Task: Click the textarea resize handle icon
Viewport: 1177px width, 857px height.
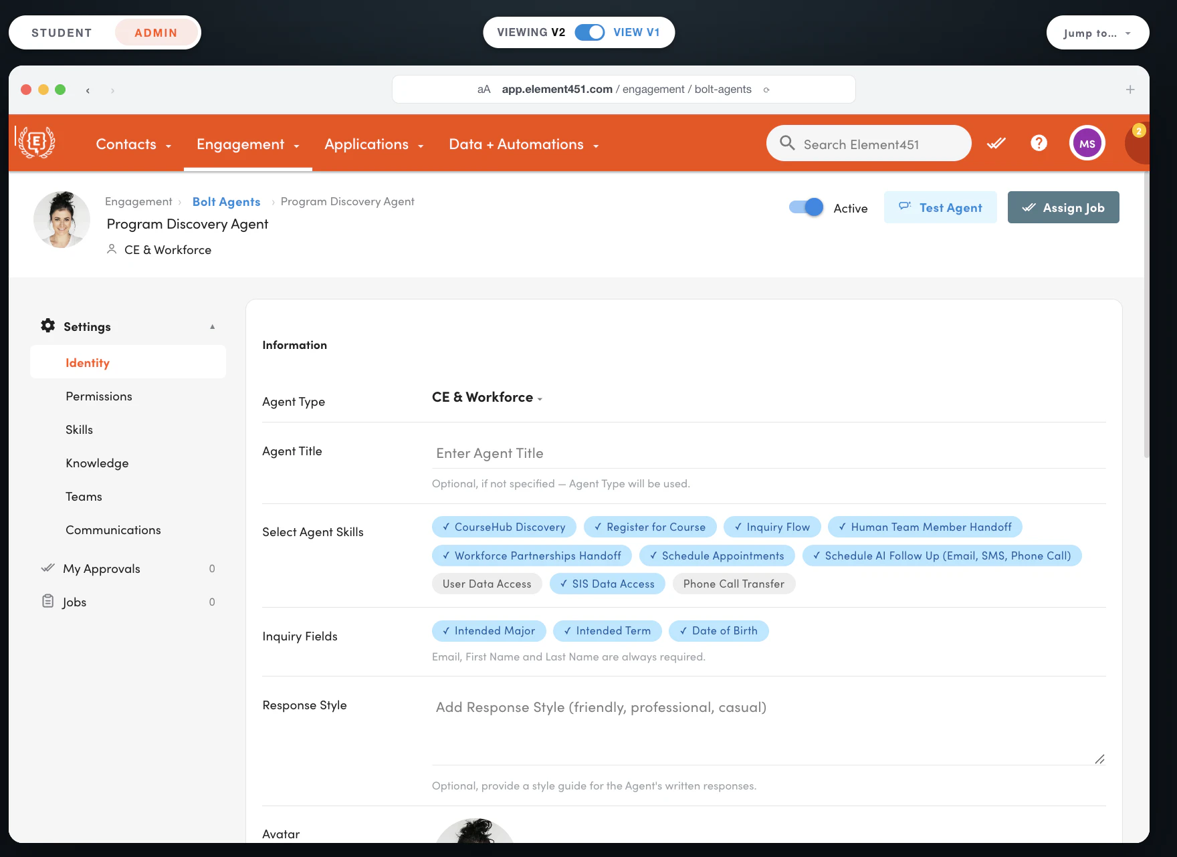Action: pos(1099,759)
